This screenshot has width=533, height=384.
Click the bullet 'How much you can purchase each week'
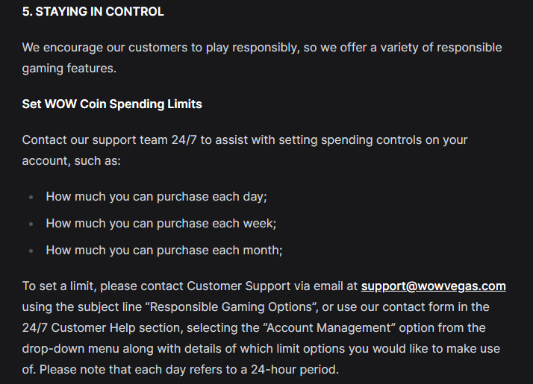tap(161, 224)
